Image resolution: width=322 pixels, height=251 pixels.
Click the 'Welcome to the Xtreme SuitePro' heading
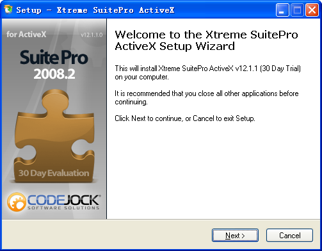pyautogui.click(x=206, y=40)
